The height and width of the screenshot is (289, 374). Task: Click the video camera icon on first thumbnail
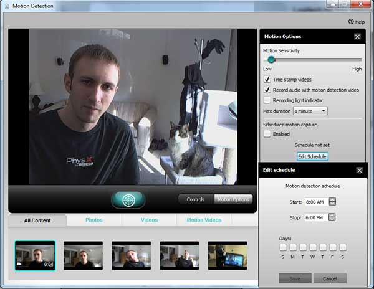pos(19,264)
